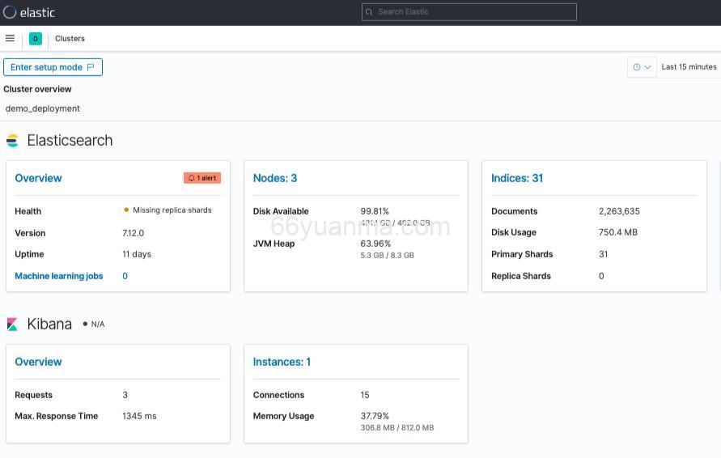Click the Kibana logo icon
This screenshot has width=721, height=458.
(x=12, y=324)
